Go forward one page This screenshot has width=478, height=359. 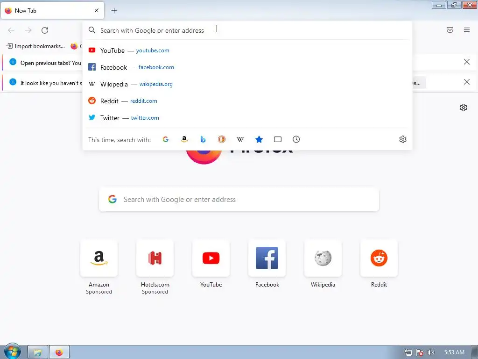click(x=28, y=30)
